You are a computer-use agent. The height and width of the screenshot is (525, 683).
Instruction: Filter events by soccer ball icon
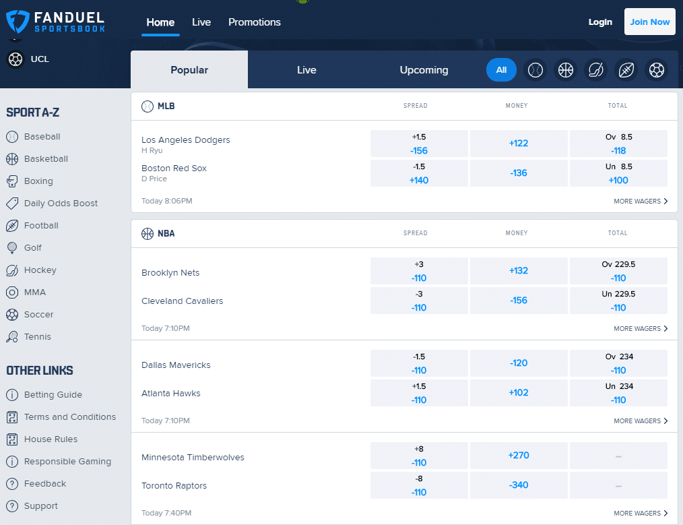[x=657, y=70]
